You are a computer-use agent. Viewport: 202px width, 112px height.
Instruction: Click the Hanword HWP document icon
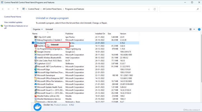pos(36,55)
